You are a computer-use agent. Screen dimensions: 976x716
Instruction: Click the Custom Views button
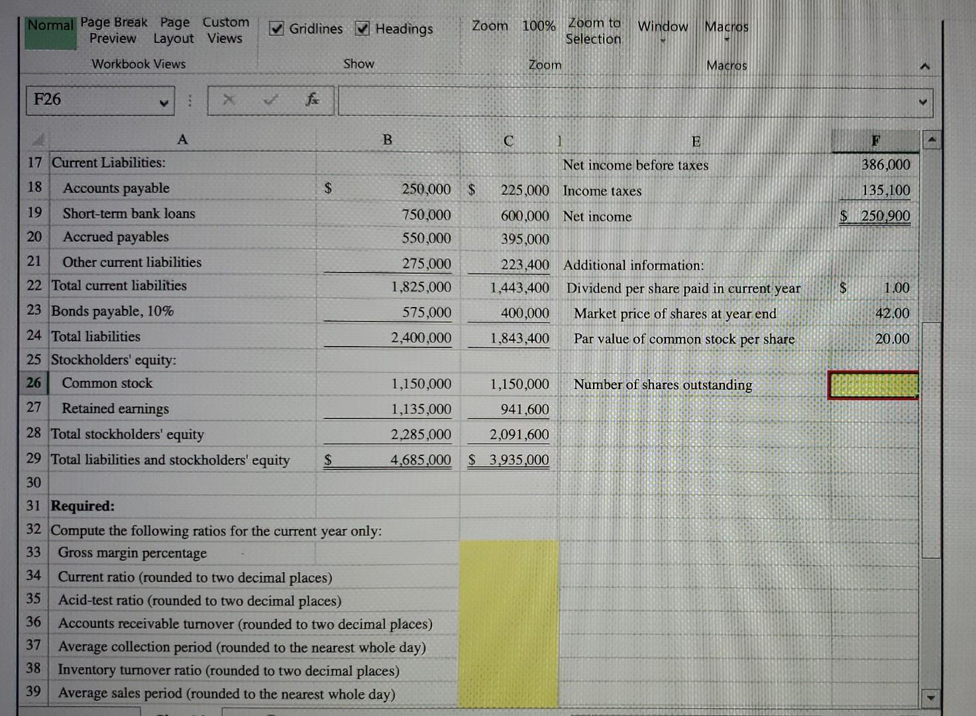(225, 30)
